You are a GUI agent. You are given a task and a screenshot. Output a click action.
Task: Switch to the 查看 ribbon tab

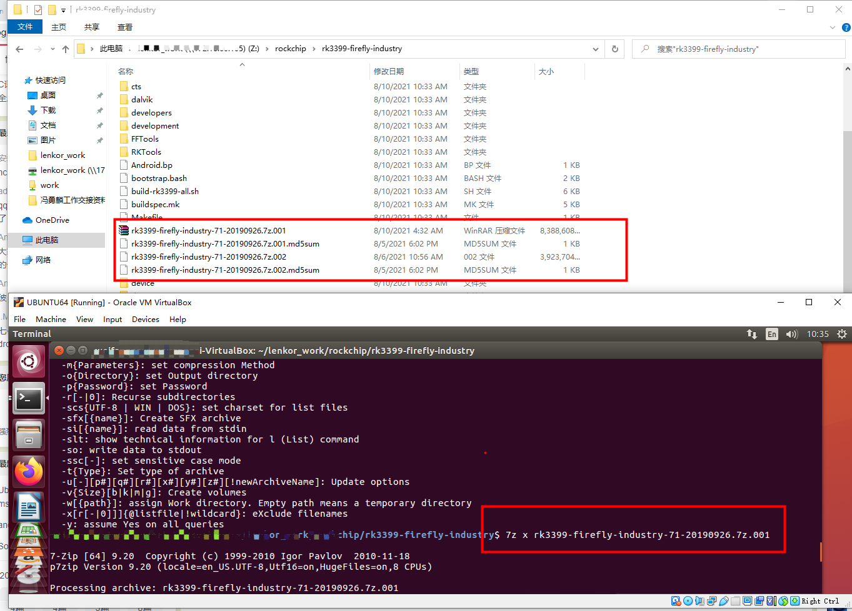pyautogui.click(x=124, y=27)
